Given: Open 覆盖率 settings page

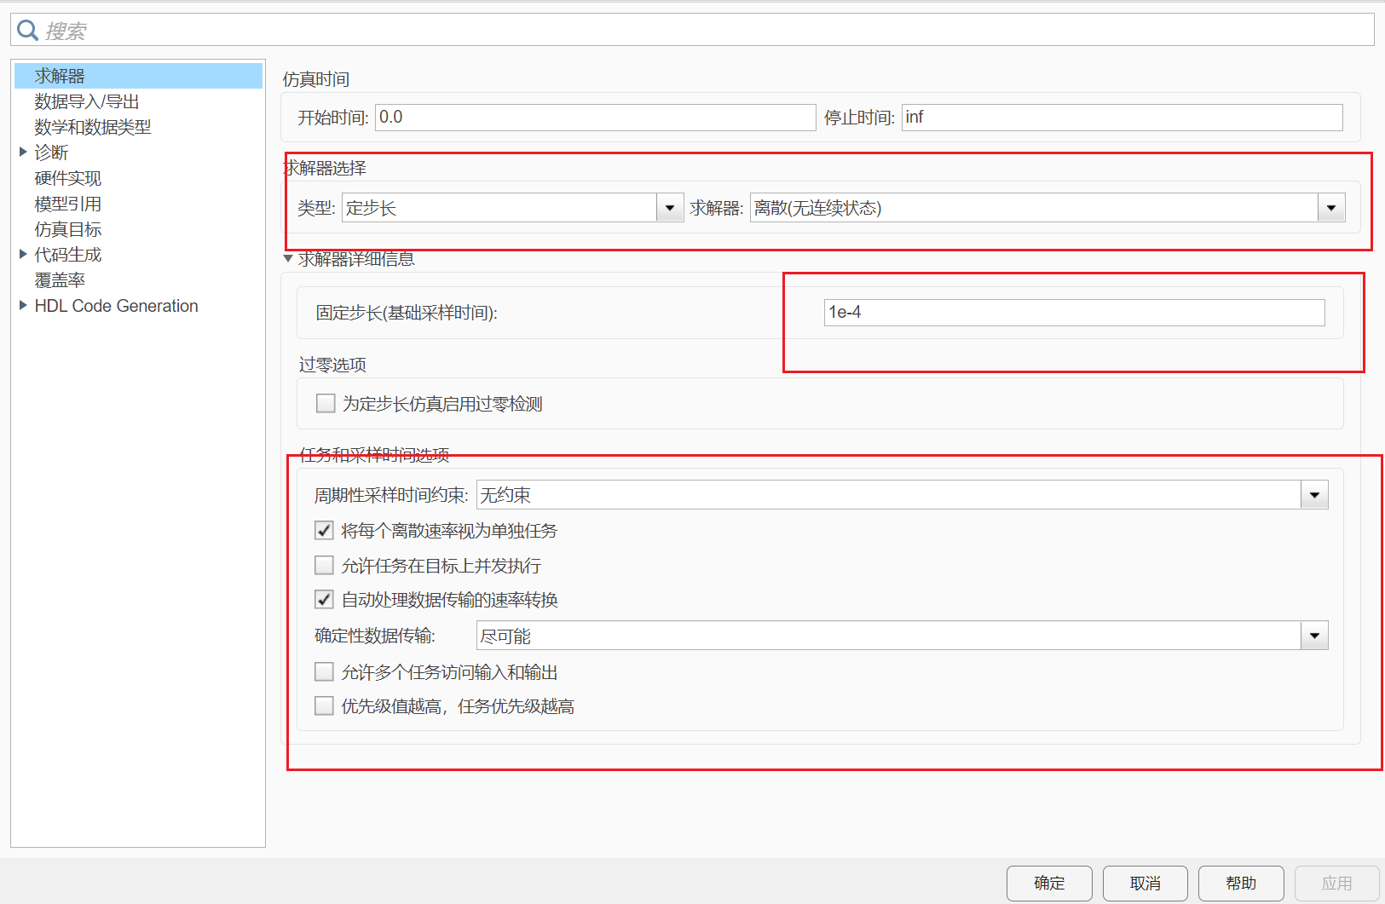Looking at the screenshot, I should click(60, 280).
